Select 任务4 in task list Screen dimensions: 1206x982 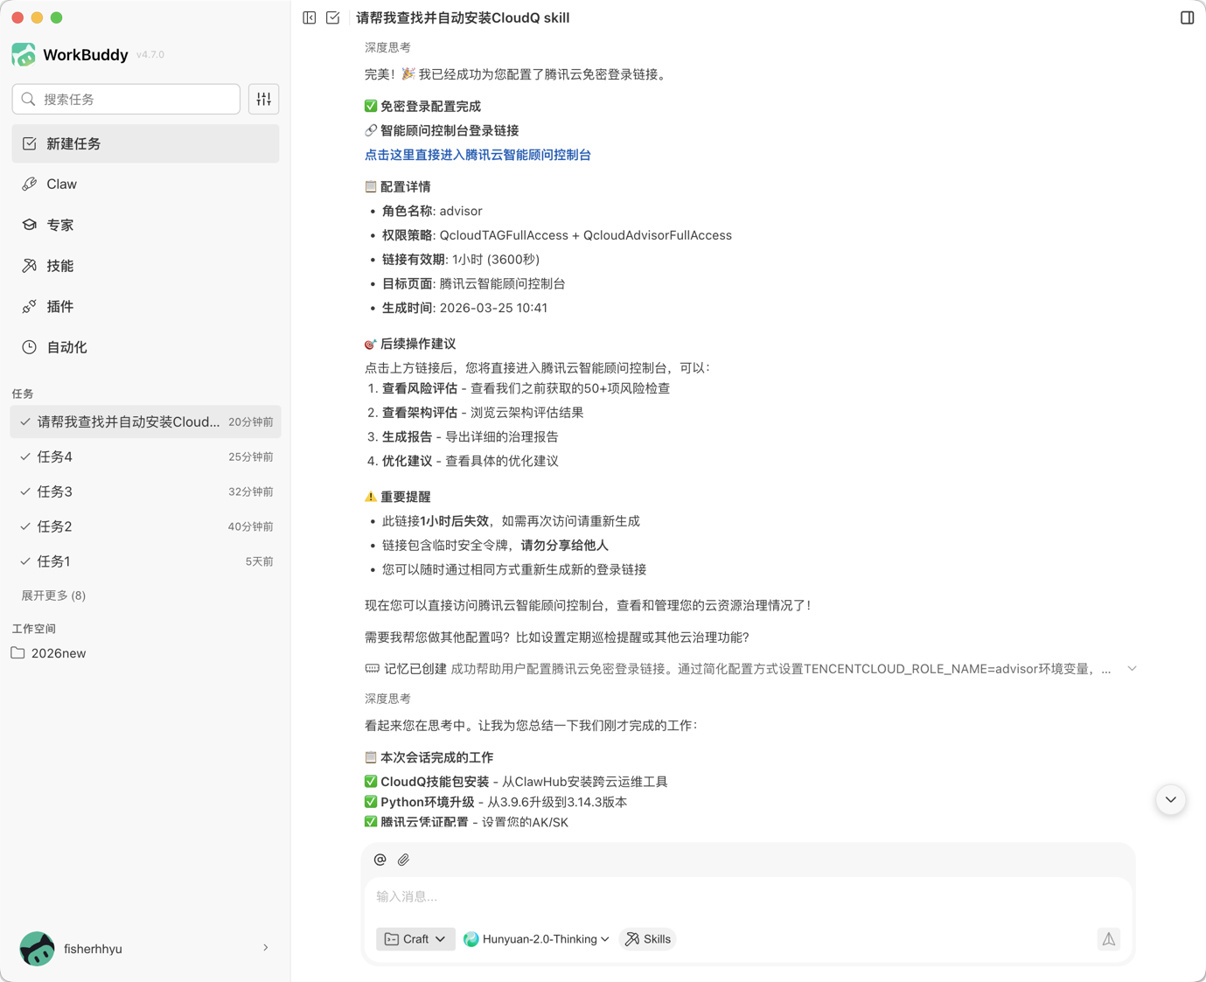point(145,457)
